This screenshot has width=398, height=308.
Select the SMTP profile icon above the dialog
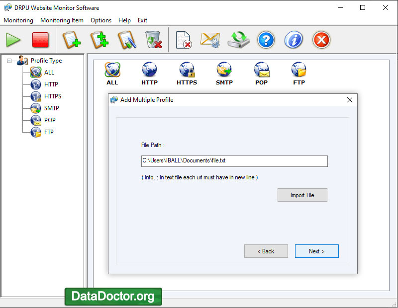pyautogui.click(x=224, y=71)
